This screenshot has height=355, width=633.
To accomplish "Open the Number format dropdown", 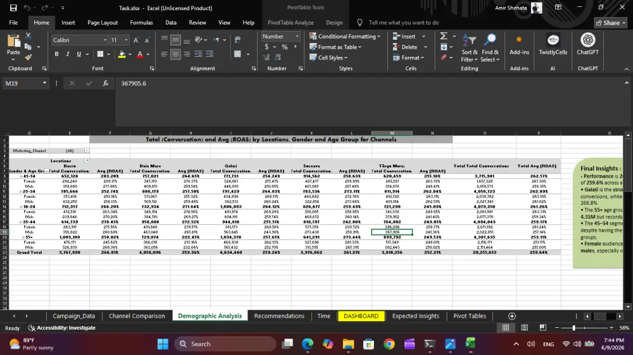I will (x=297, y=36).
